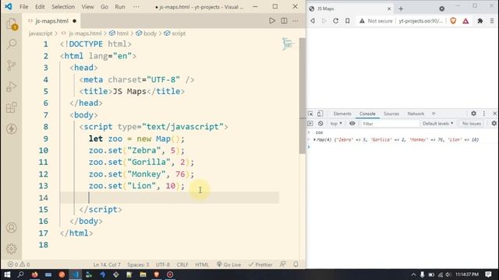Select the js-maps.html editor tab
Image resolution: width=499 pixels, height=280 pixels.
click(x=52, y=21)
